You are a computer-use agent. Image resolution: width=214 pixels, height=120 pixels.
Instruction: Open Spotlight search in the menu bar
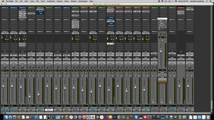click(207, 1)
